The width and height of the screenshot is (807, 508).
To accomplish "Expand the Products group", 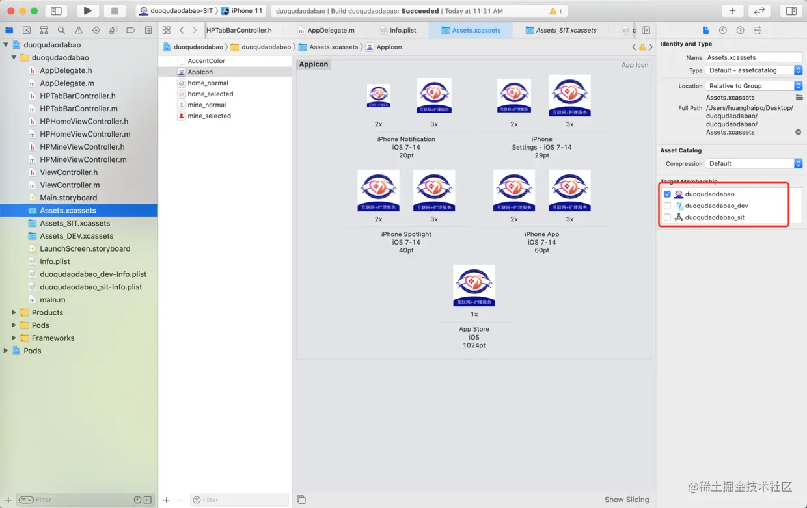I will click(14, 312).
